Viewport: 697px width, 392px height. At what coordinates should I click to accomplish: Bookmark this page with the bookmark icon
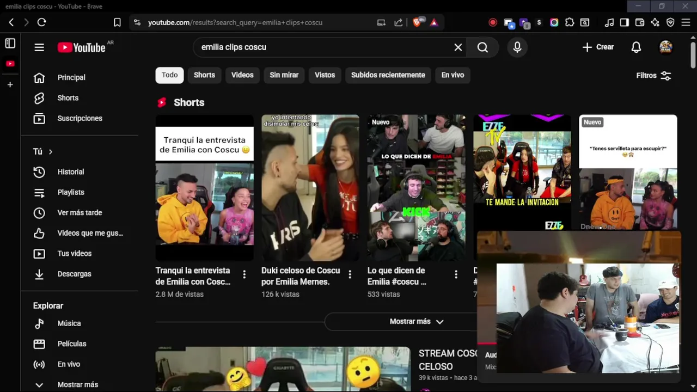[x=117, y=22]
